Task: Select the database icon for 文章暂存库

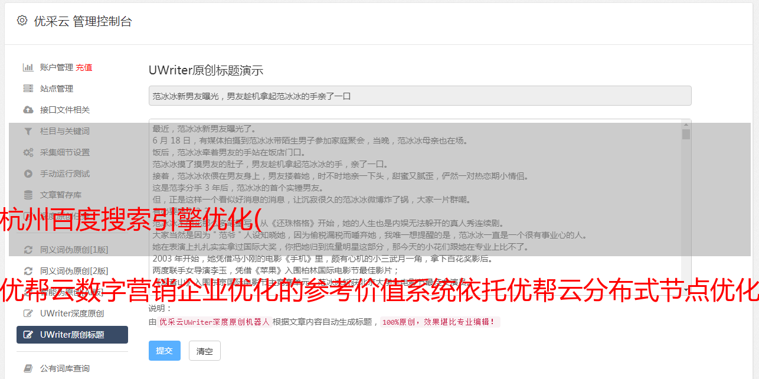Action: coord(28,195)
